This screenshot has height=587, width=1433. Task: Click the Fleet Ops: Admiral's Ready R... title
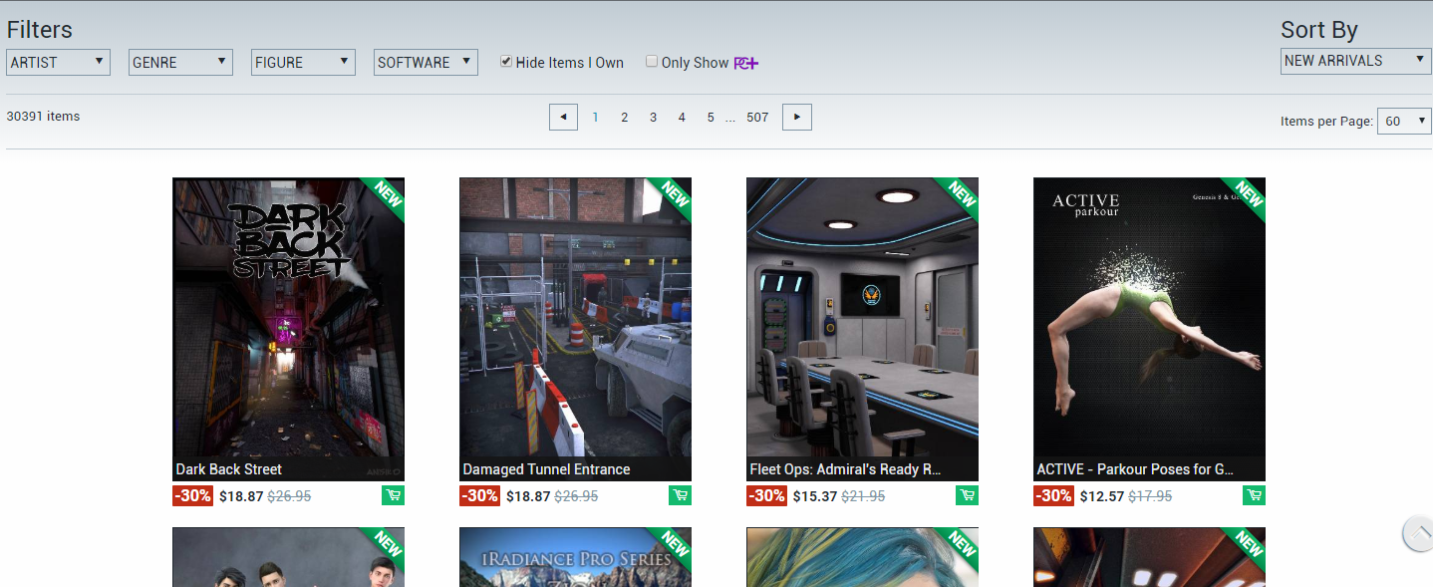[x=845, y=469]
